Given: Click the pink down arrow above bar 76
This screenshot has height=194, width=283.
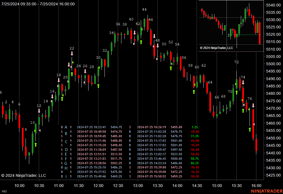Looking at the screenshot, I should coord(253,105).
